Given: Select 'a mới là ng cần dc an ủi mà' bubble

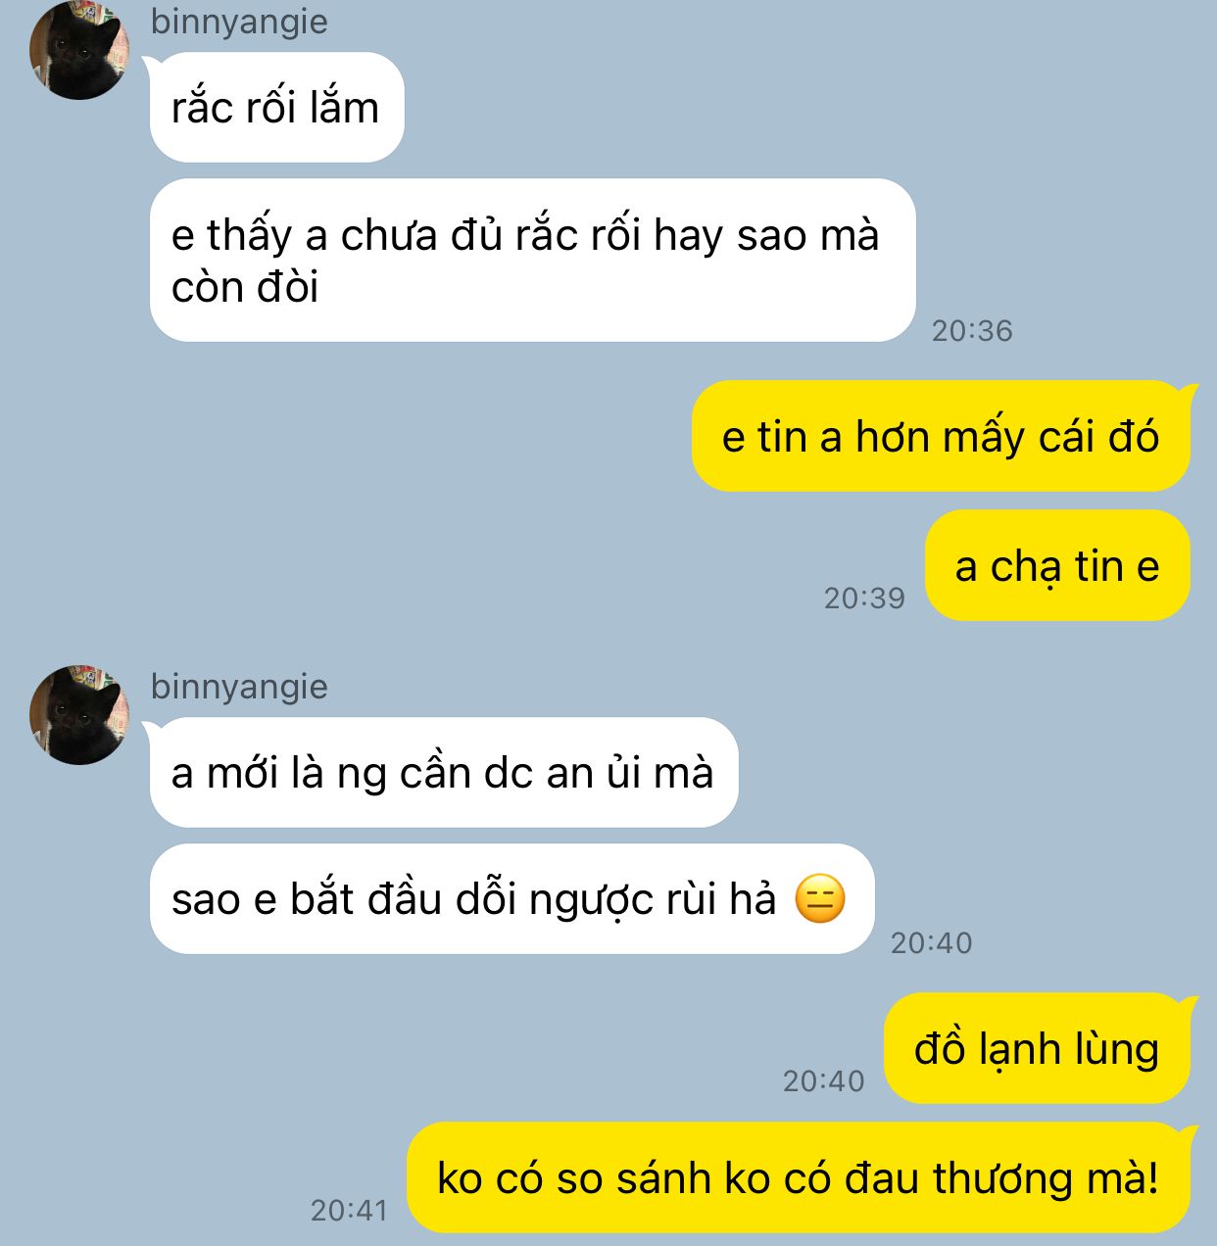Looking at the screenshot, I should pos(443,773).
